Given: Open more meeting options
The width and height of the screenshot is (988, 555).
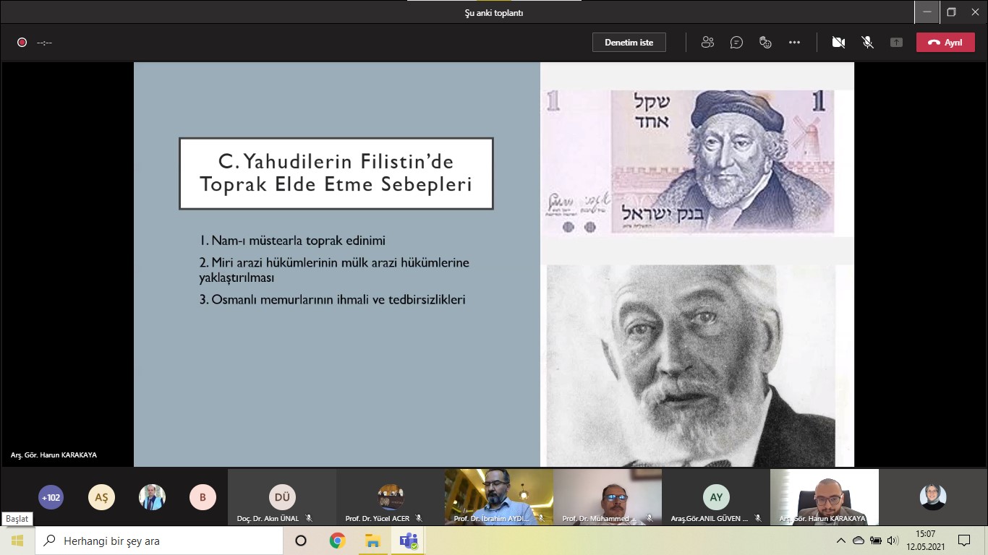Looking at the screenshot, I should (x=794, y=42).
